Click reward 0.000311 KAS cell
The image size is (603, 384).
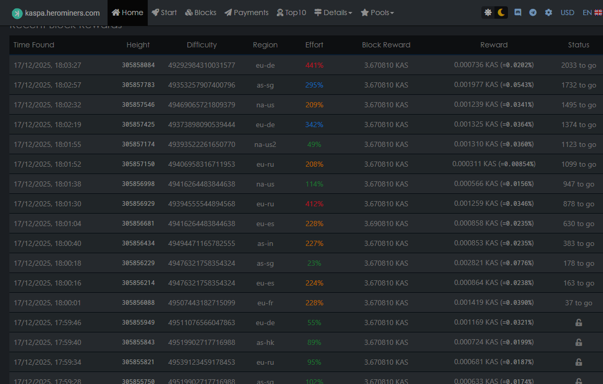(494, 164)
